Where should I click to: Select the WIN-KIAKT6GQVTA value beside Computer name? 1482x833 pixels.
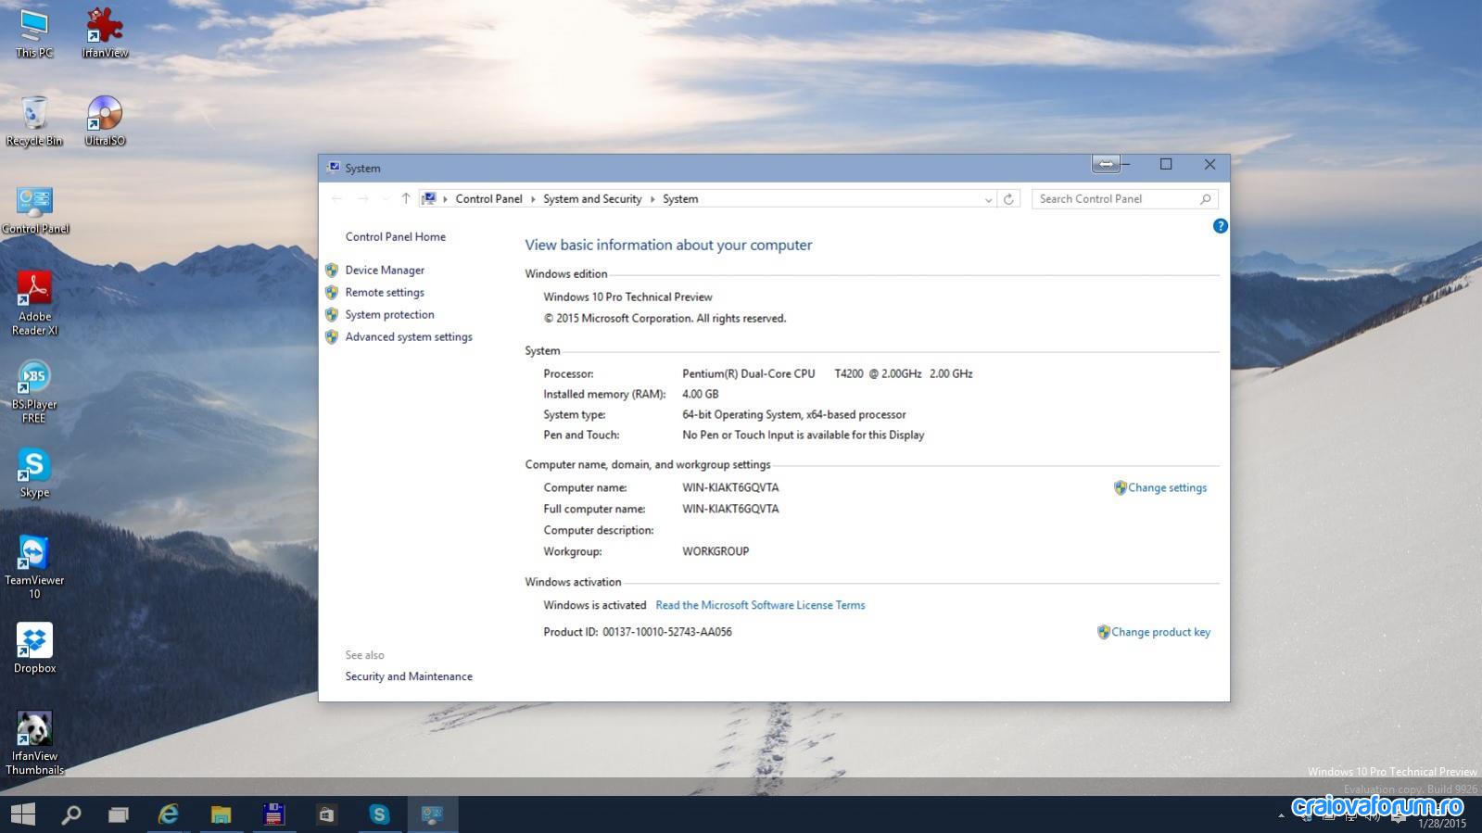(730, 487)
